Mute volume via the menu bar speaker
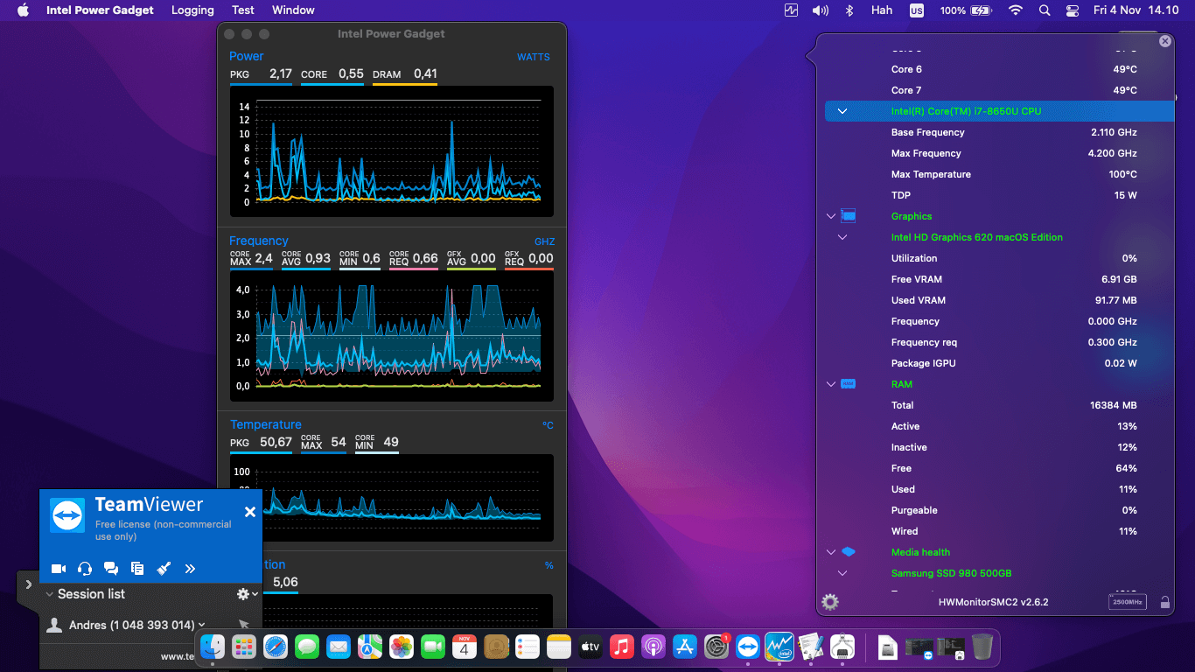This screenshot has height=672, width=1195. tap(821, 10)
